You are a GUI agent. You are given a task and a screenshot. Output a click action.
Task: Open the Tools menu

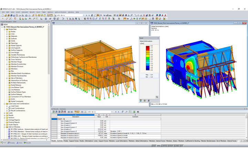coord(38,12)
